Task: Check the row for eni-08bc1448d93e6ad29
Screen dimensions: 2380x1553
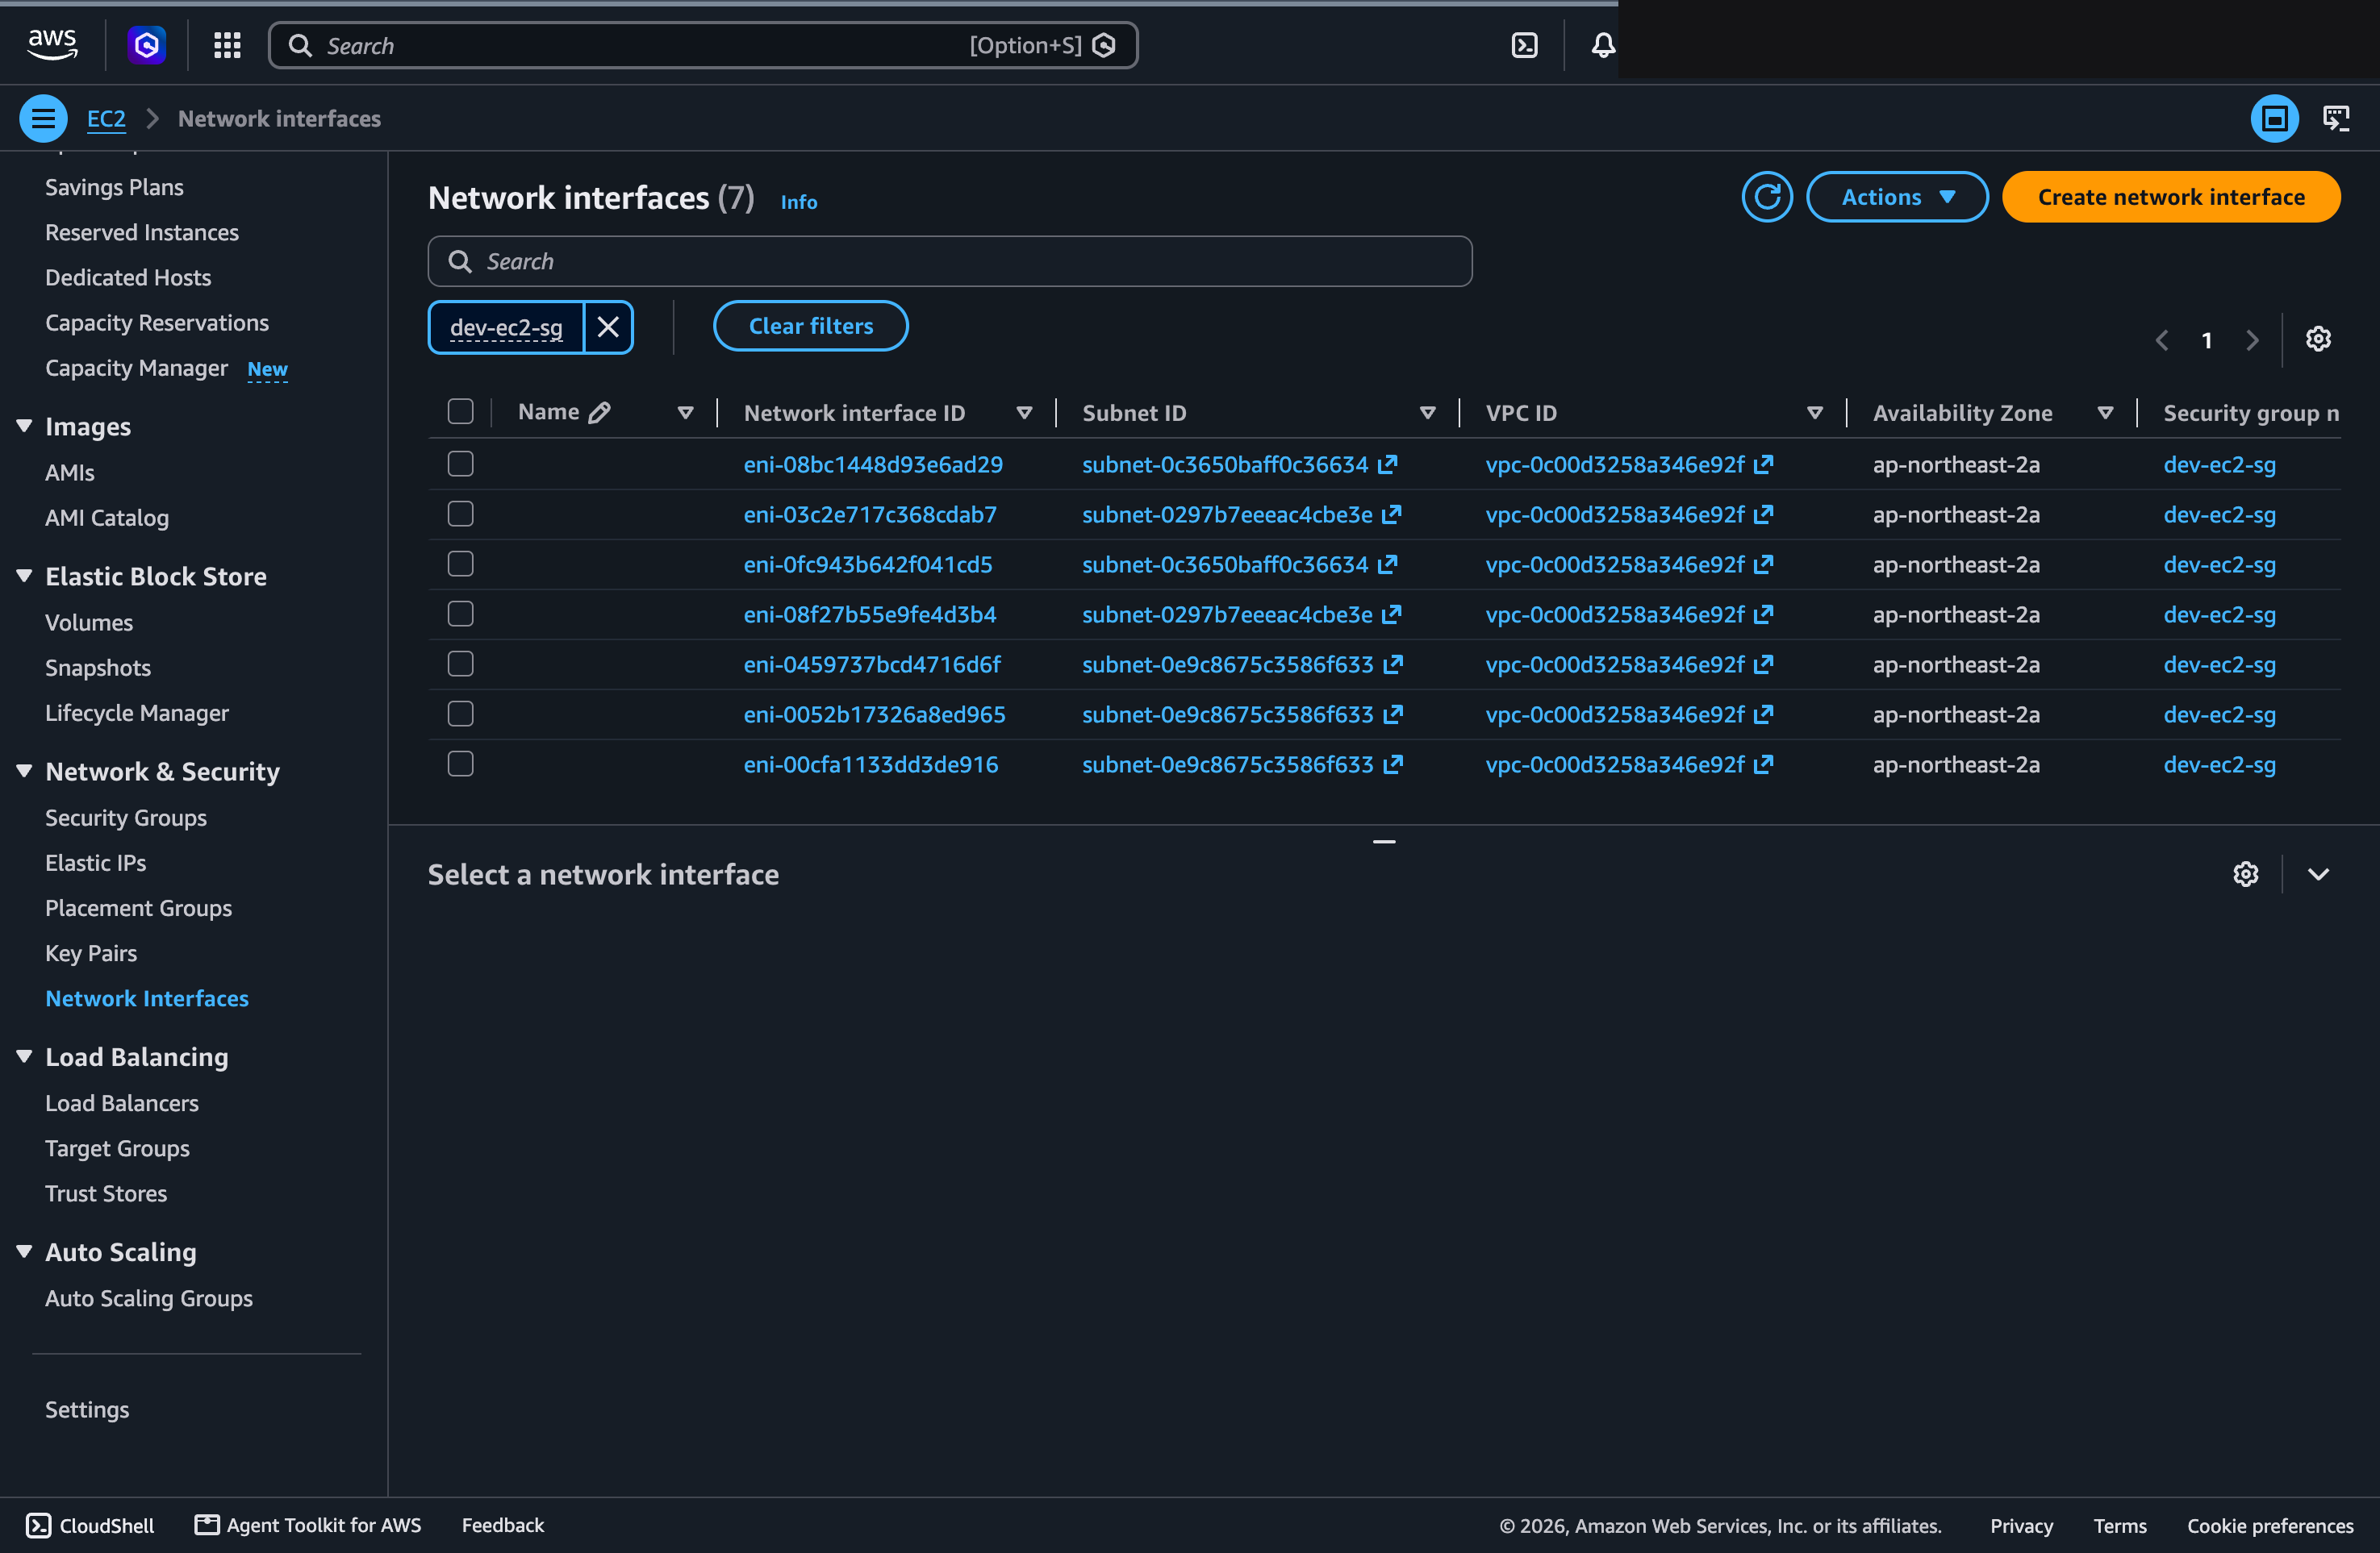Action: click(461, 464)
